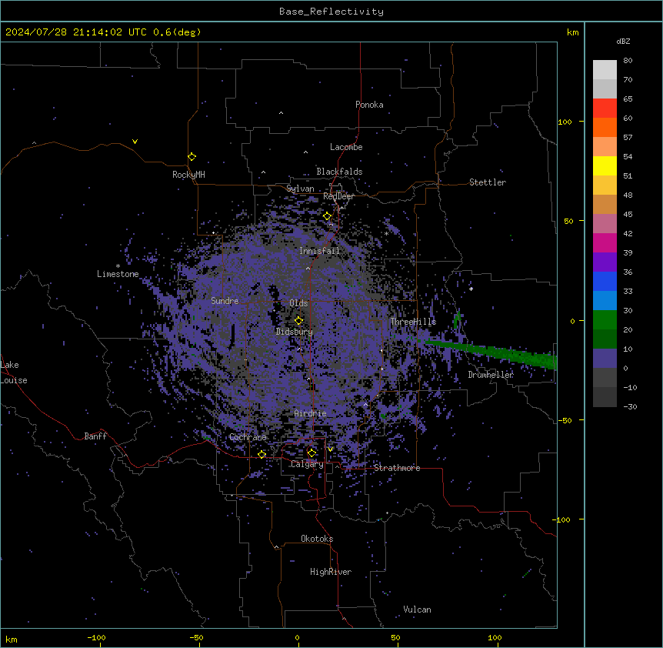Click the yellow diamond marker above Calgary

(x=312, y=453)
